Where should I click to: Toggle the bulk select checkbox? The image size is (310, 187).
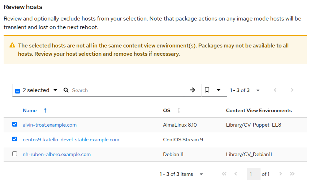(x=18, y=91)
